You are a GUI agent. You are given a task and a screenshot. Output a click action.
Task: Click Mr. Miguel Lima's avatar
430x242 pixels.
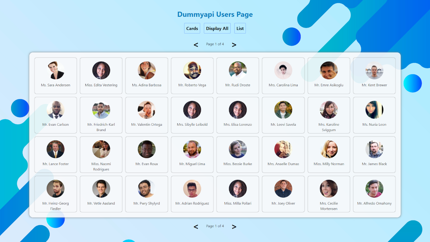point(192,149)
